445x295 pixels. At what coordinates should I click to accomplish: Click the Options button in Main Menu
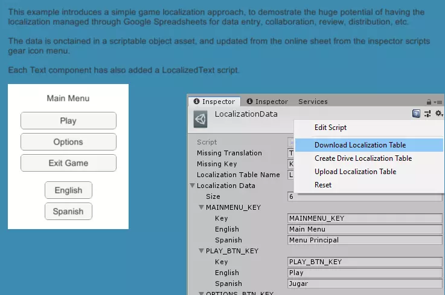[x=68, y=142]
